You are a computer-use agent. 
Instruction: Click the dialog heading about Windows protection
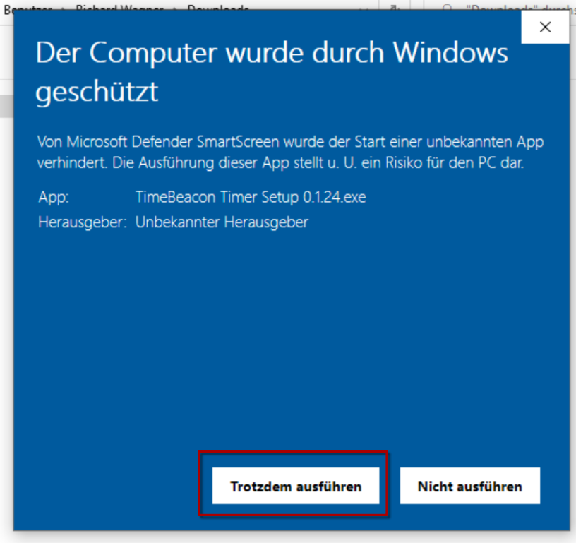pyautogui.click(x=272, y=71)
